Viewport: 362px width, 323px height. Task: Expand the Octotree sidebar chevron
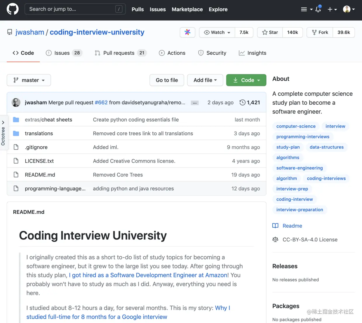(3, 122)
